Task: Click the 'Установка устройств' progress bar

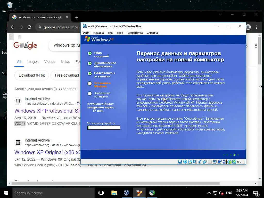Action: click(x=104, y=128)
